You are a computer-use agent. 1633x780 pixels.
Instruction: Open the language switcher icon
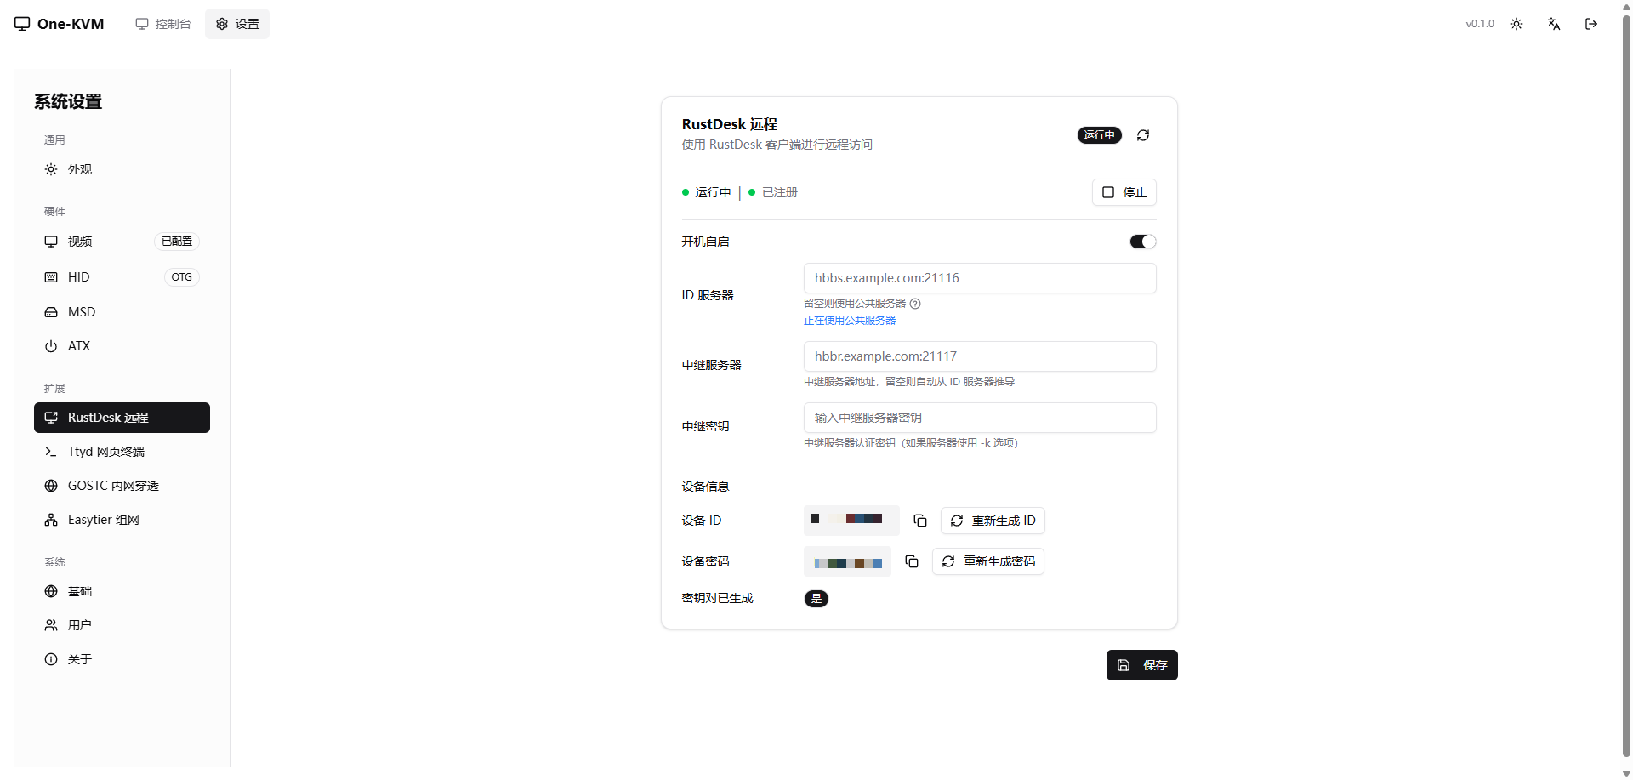[x=1554, y=24]
